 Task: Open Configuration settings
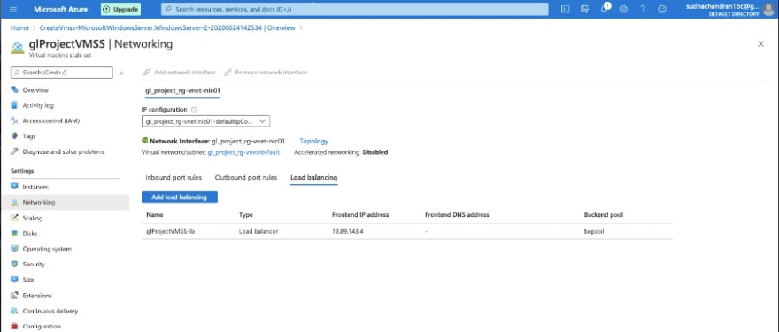(x=42, y=327)
